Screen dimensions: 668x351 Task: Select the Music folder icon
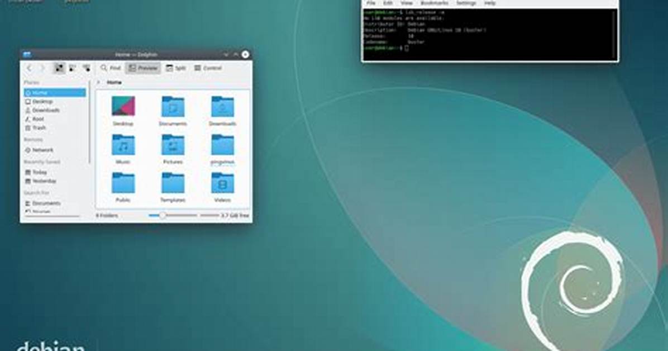click(x=123, y=145)
